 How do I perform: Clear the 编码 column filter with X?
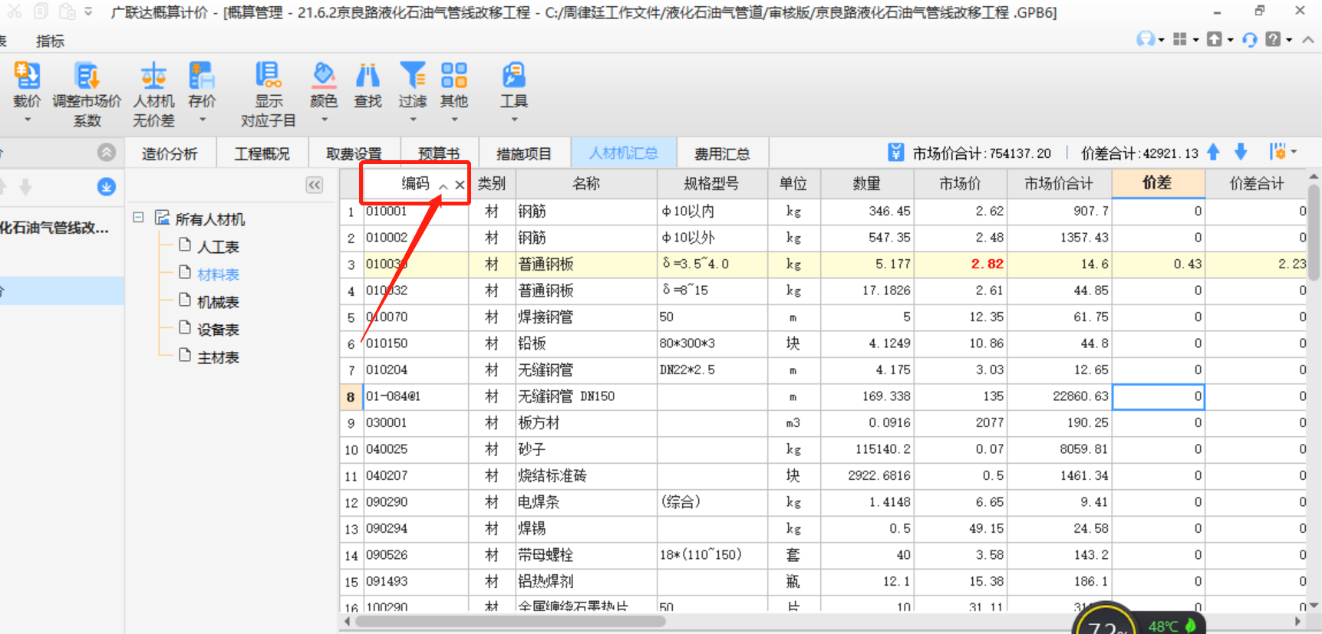pos(460,185)
